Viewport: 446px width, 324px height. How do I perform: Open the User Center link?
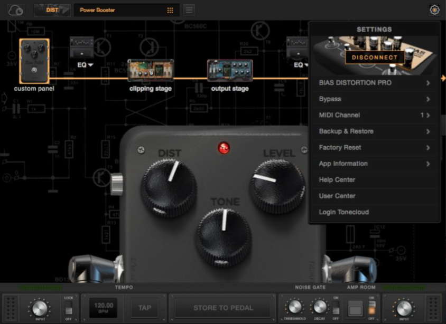click(x=374, y=196)
